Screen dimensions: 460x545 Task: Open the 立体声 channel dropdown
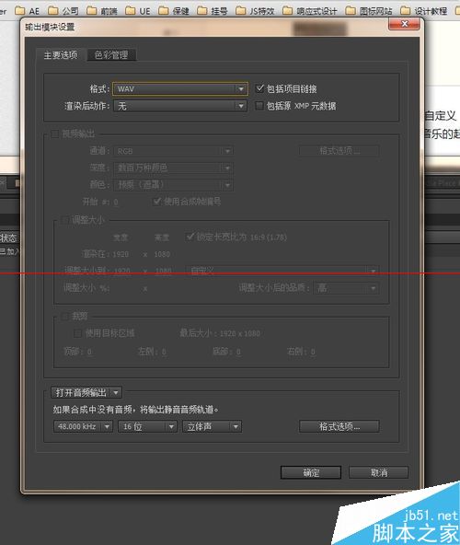212,426
